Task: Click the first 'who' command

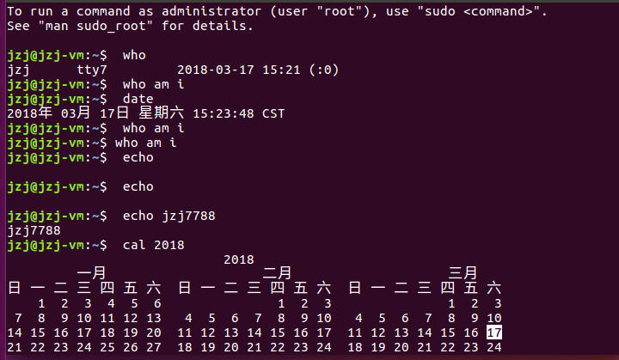Action: (x=134, y=55)
